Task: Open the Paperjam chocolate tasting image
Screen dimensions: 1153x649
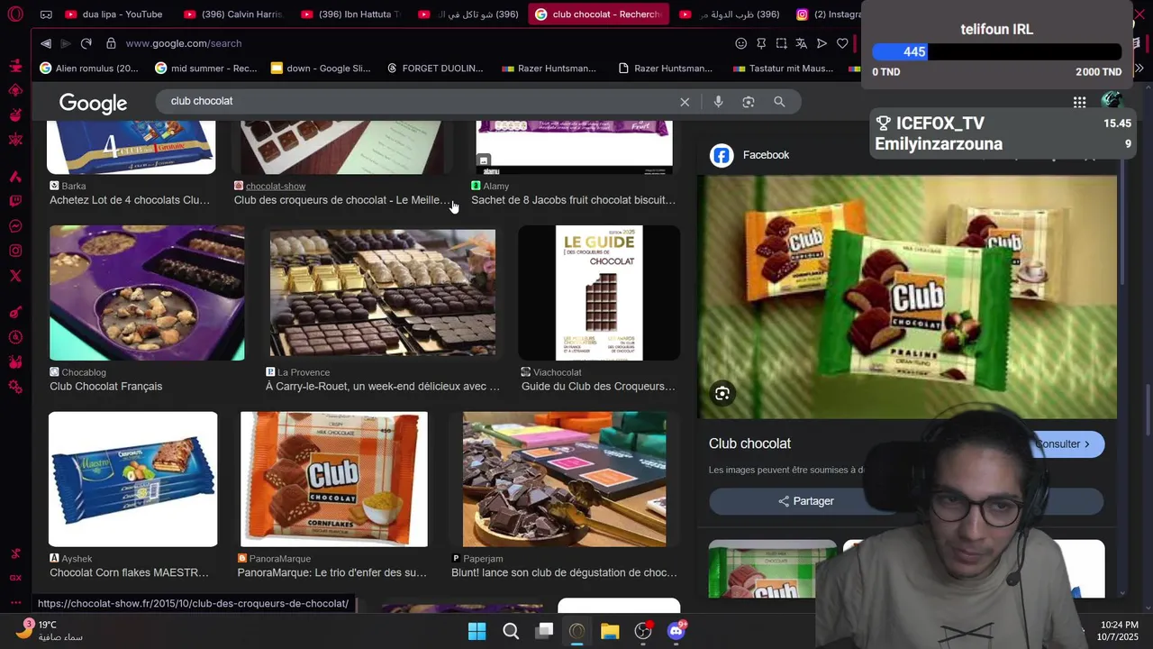Action: [x=565, y=479]
